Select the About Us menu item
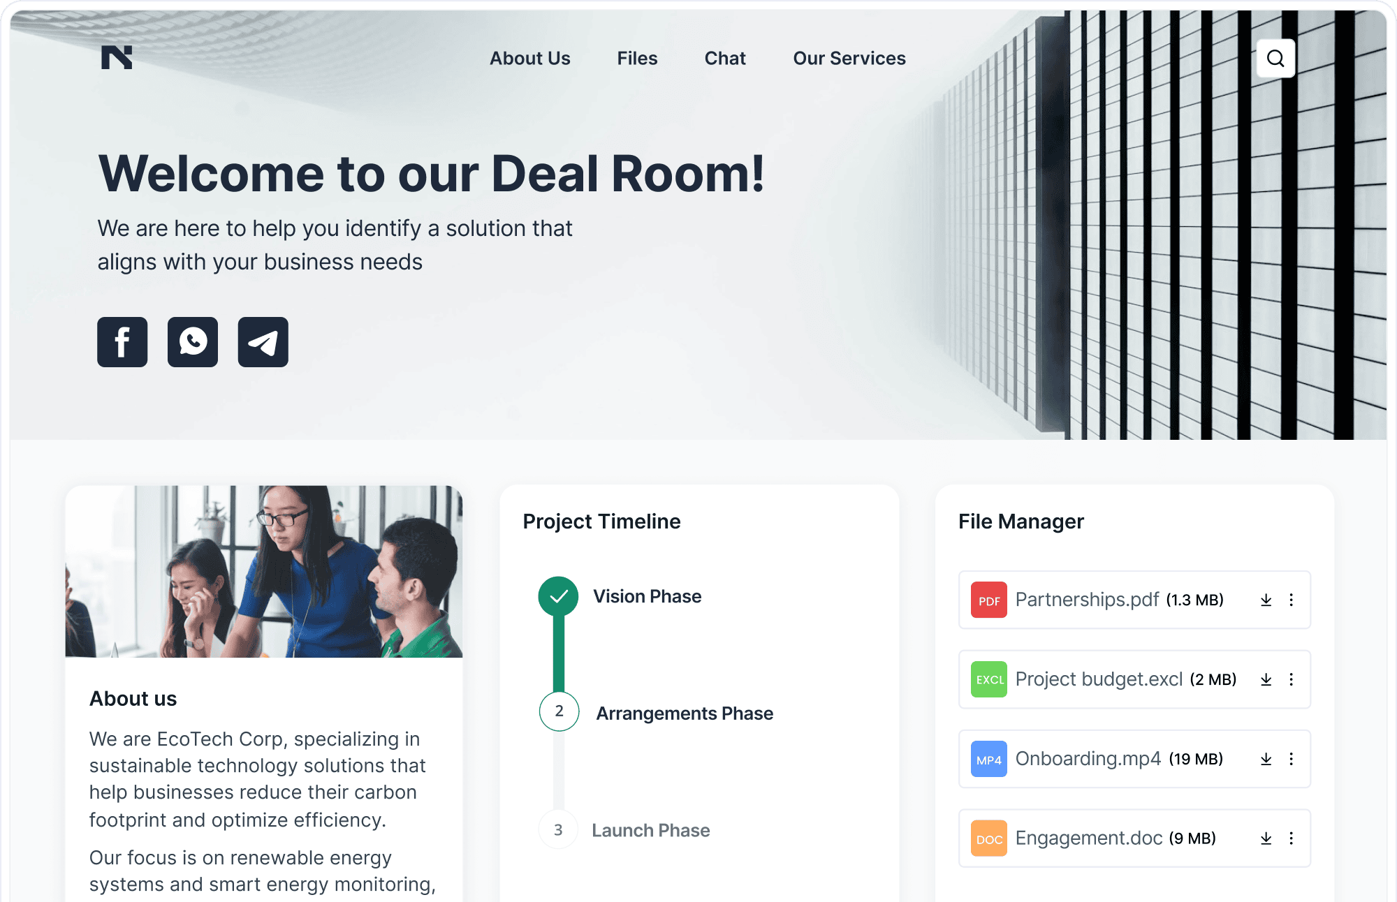The image size is (1397, 902). [x=530, y=58]
